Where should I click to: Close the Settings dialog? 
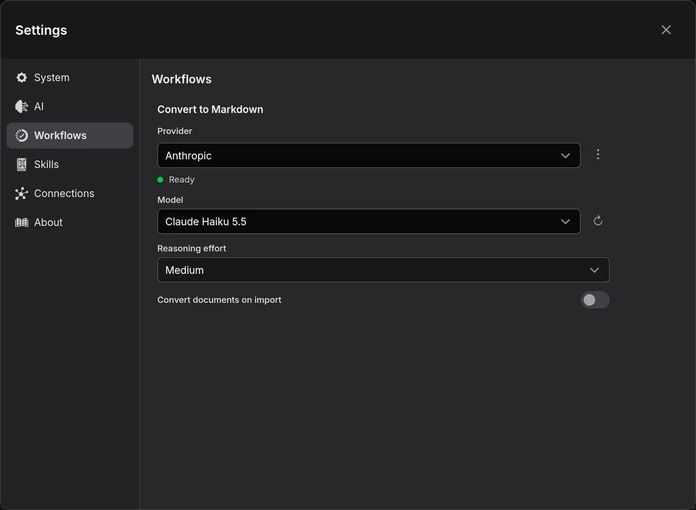[666, 30]
